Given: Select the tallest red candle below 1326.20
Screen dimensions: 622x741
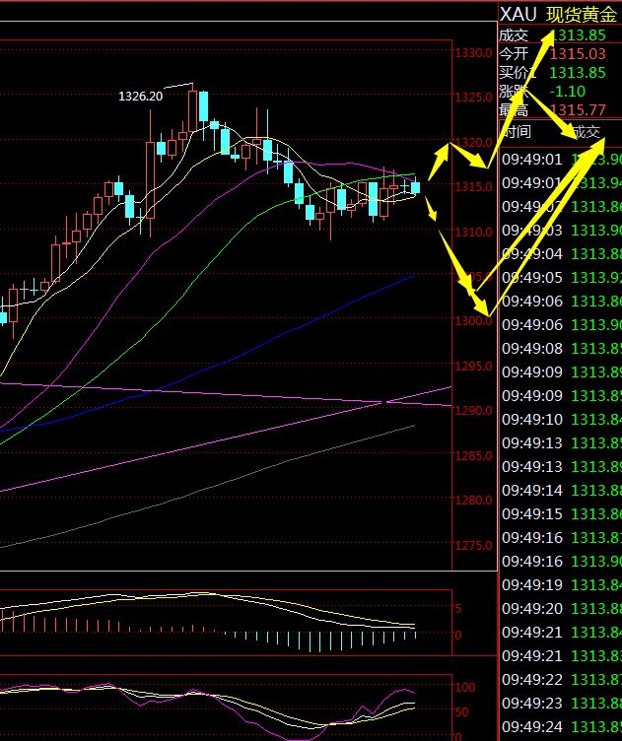Looking at the screenshot, I should tap(150, 179).
